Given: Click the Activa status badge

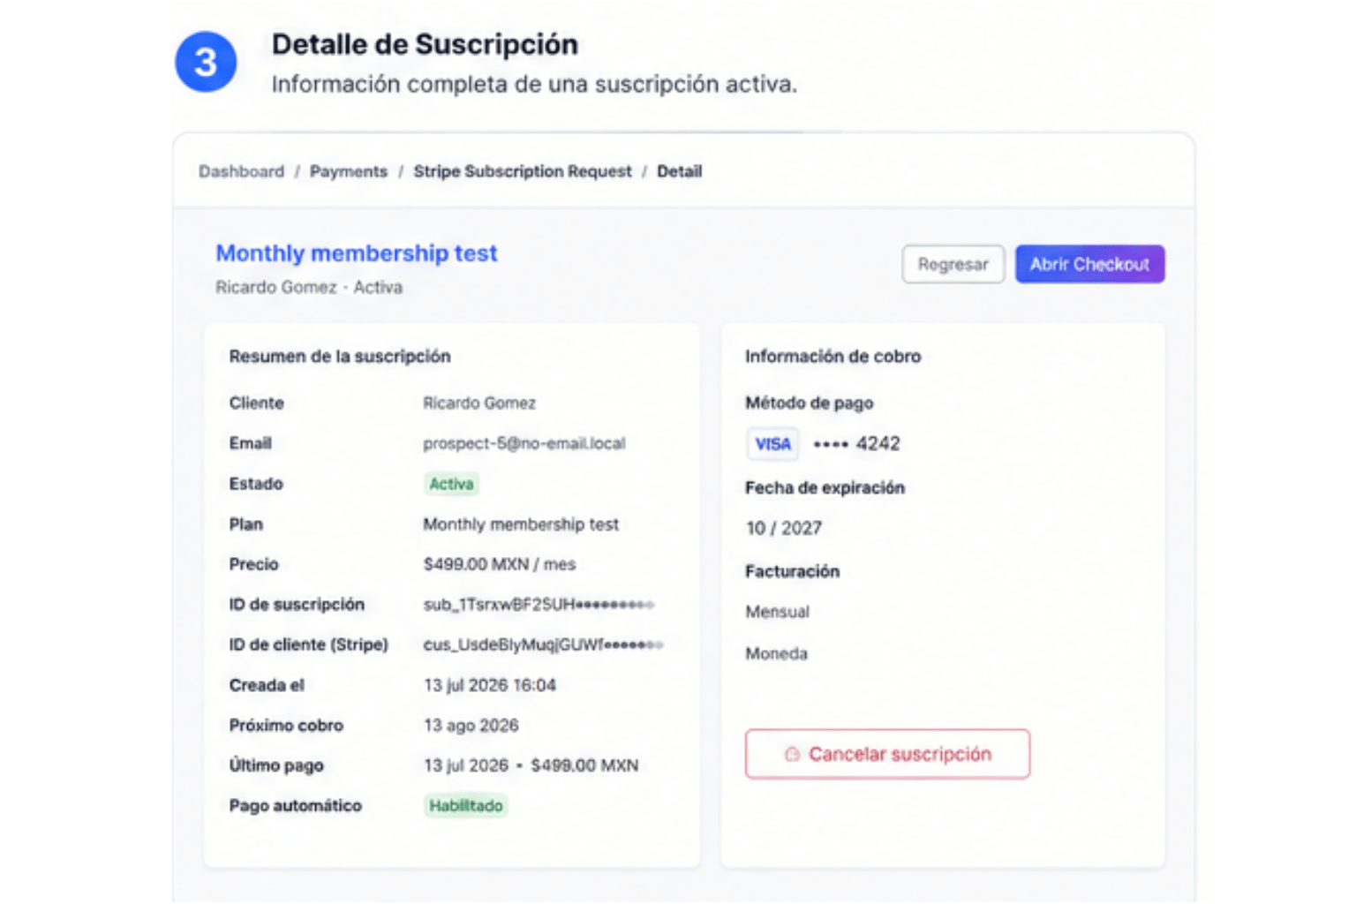Looking at the screenshot, I should 451,484.
